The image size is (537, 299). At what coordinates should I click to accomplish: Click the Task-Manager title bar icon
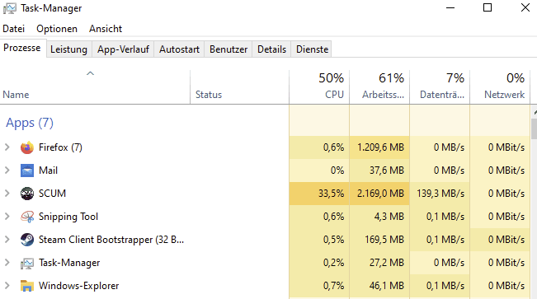click(10, 8)
